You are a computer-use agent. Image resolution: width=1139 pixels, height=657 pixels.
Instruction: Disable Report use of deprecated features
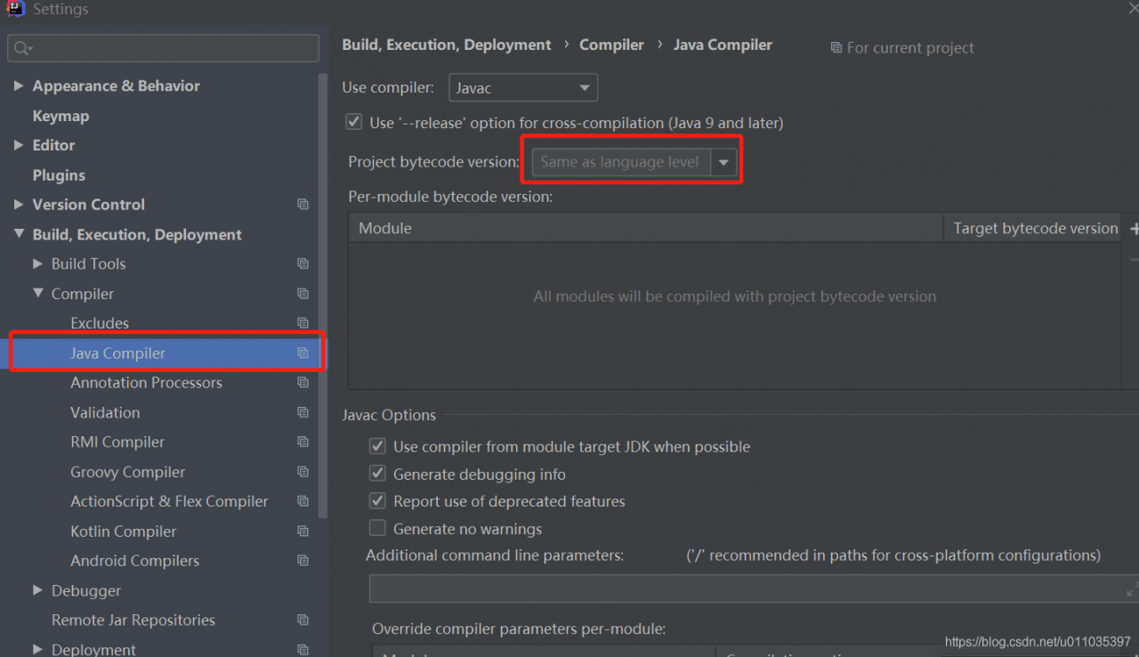coord(377,500)
